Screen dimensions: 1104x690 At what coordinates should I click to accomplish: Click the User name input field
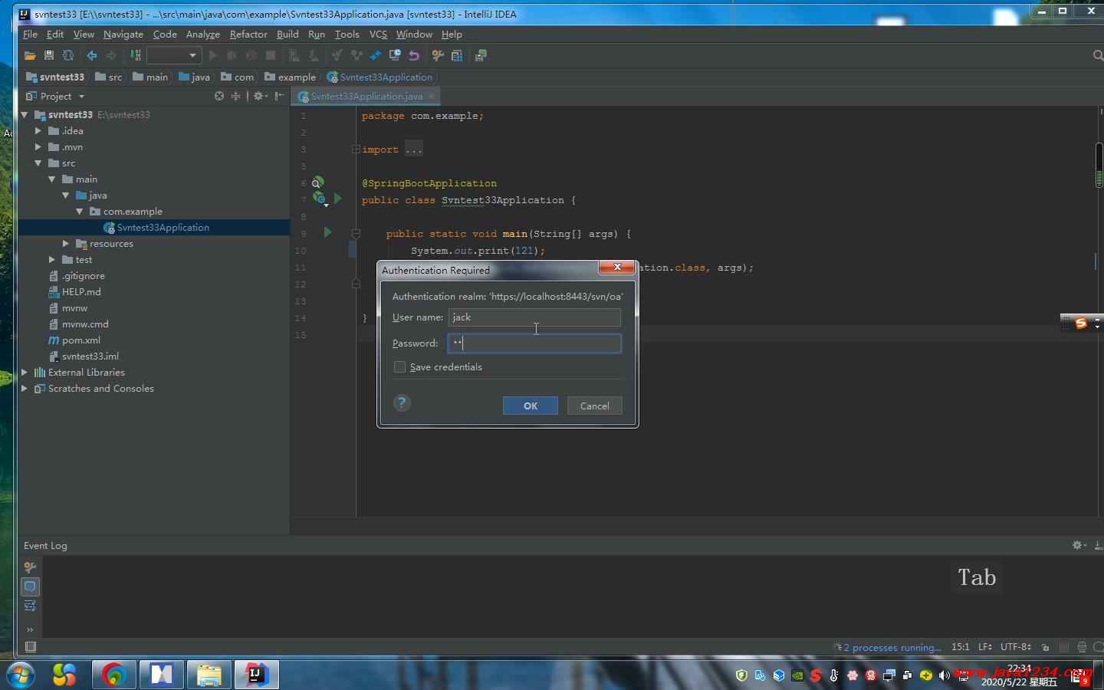tap(534, 317)
